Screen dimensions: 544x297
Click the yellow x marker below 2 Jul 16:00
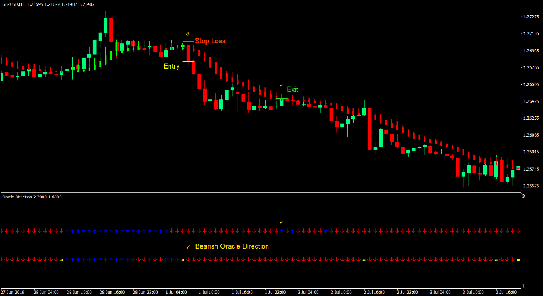point(364,260)
